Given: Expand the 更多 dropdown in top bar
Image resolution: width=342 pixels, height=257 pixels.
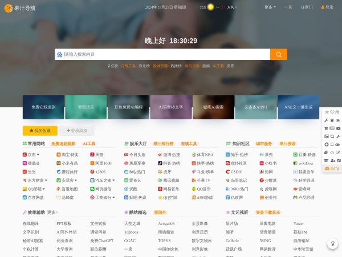Looking at the screenshot, I should tap(271, 7).
